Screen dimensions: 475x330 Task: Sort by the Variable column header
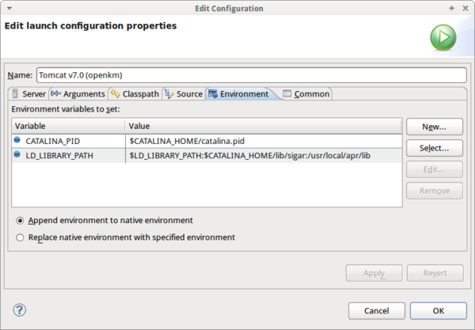pyautogui.click(x=68, y=126)
